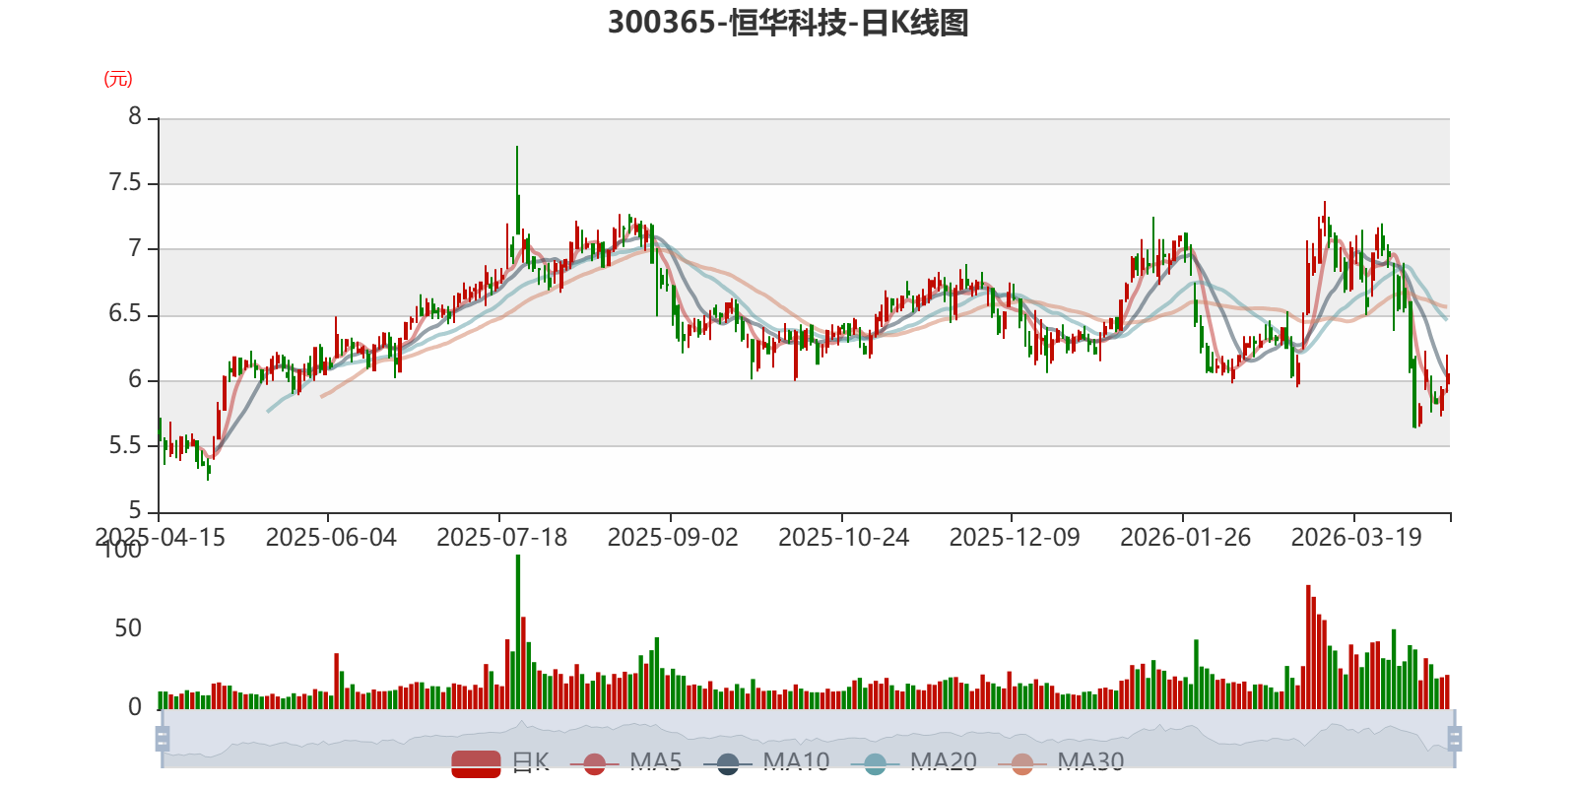The height and width of the screenshot is (788, 1576).
Task: Click the left handle of the zoom slider
Action: tap(163, 739)
